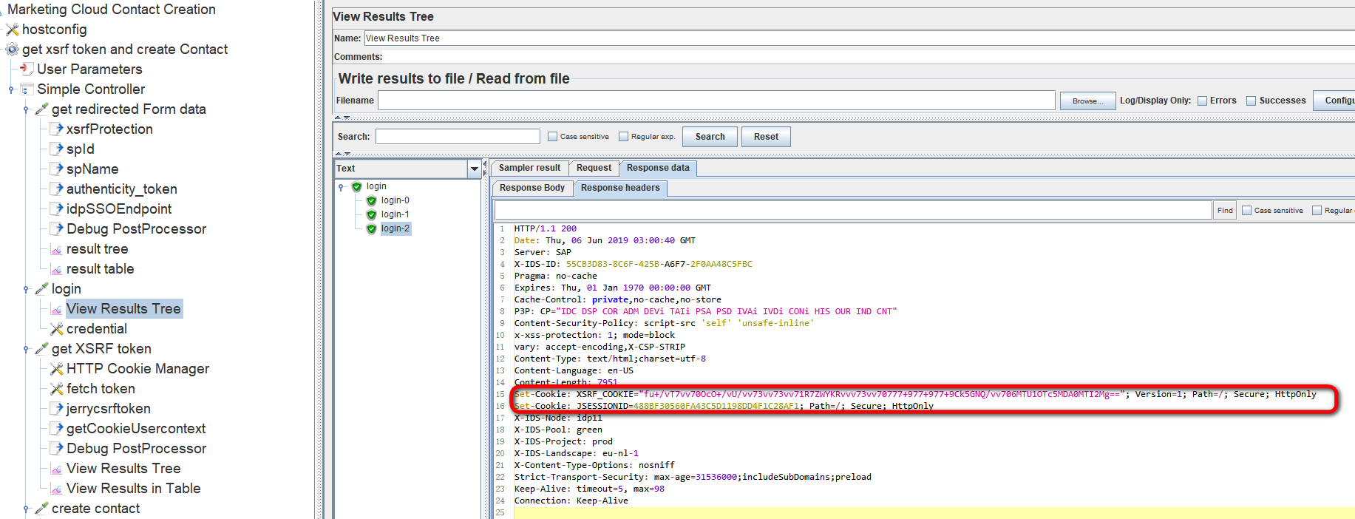Click the Configure button
Screen dimensions: 1355x519
tap(1335, 101)
